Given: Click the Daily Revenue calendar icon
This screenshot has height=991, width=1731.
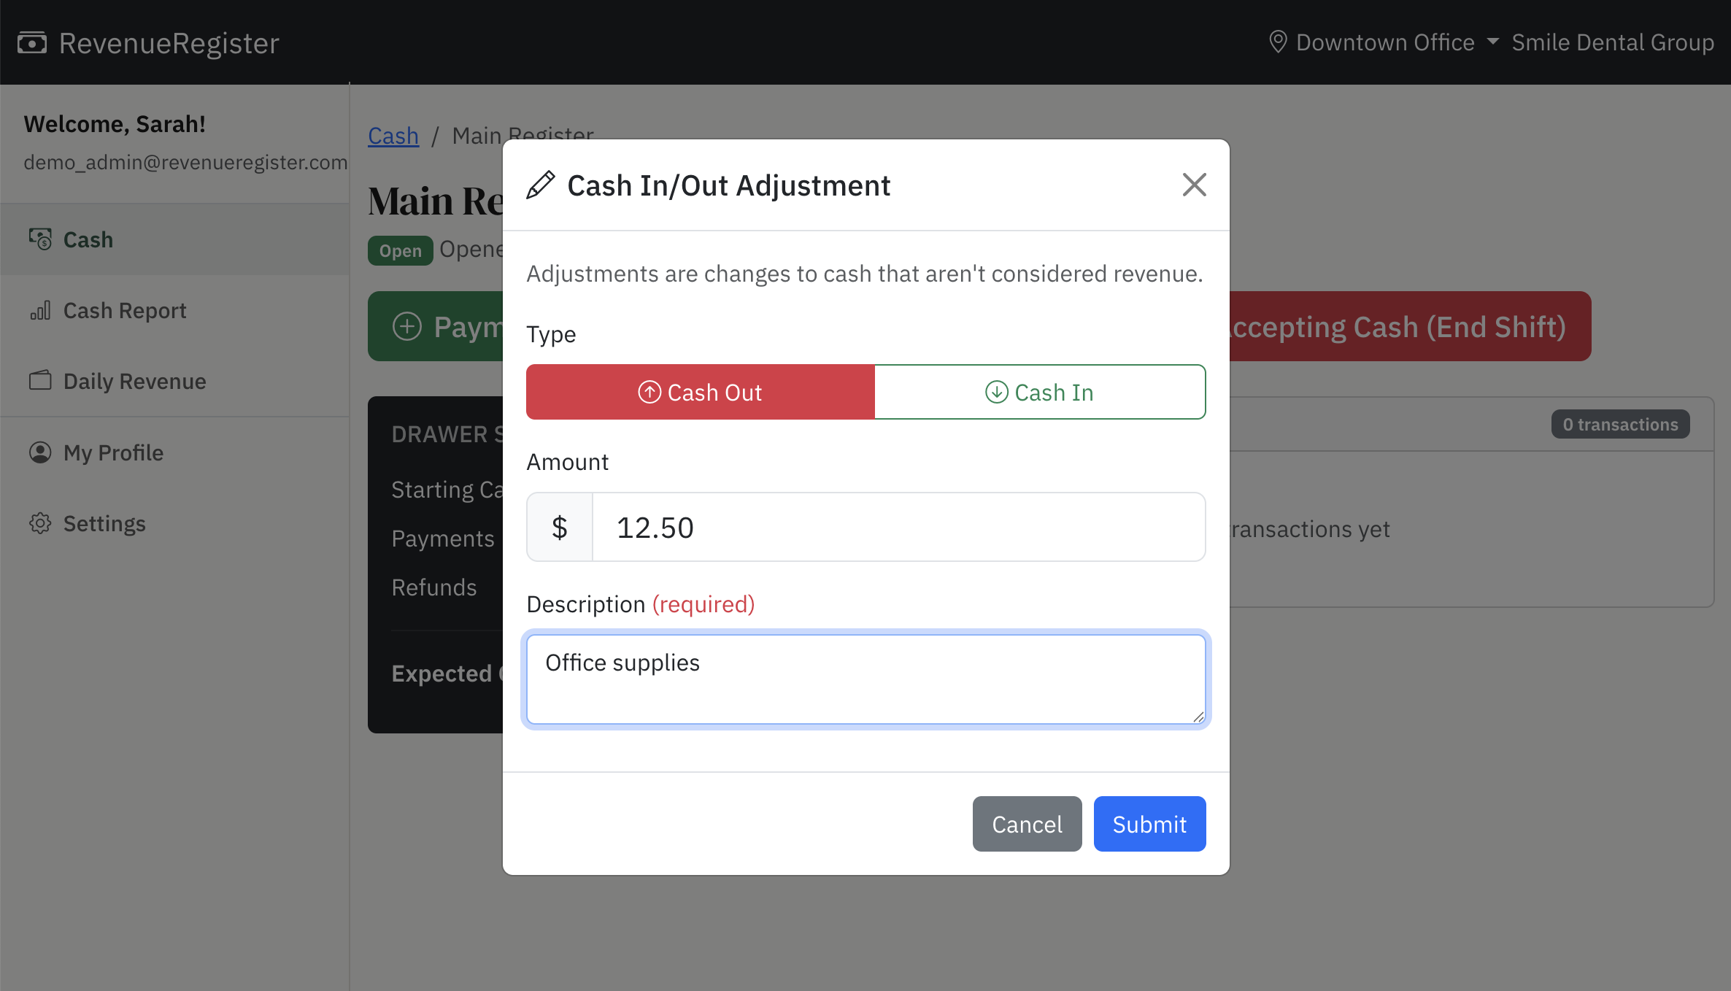Looking at the screenshot, I should pyautogui.click(x=40, y=380).
